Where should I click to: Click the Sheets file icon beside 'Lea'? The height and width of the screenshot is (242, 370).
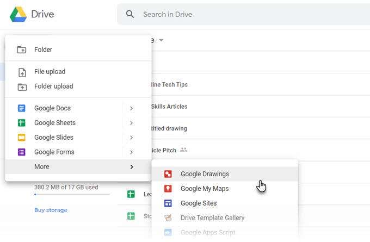click(131, 194)
